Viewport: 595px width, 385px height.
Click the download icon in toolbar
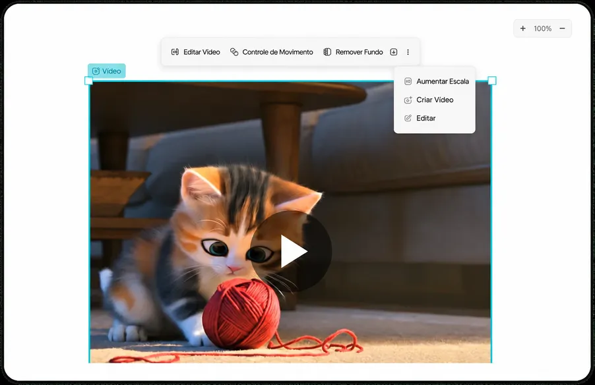click(394, 52)
